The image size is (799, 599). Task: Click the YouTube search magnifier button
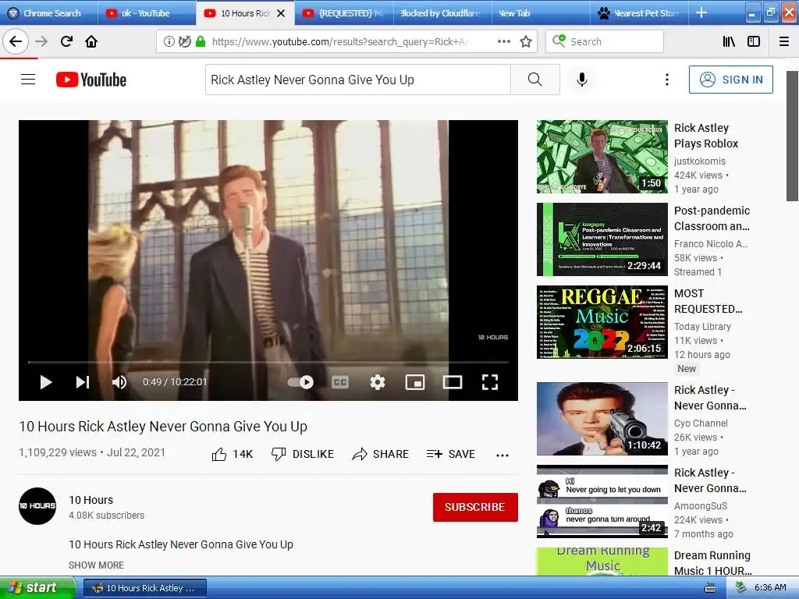pos(535,80)
